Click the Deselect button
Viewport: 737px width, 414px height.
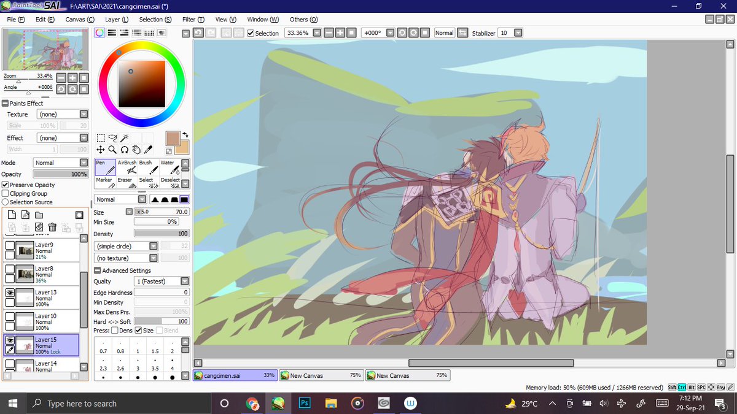tap(170, 182)
